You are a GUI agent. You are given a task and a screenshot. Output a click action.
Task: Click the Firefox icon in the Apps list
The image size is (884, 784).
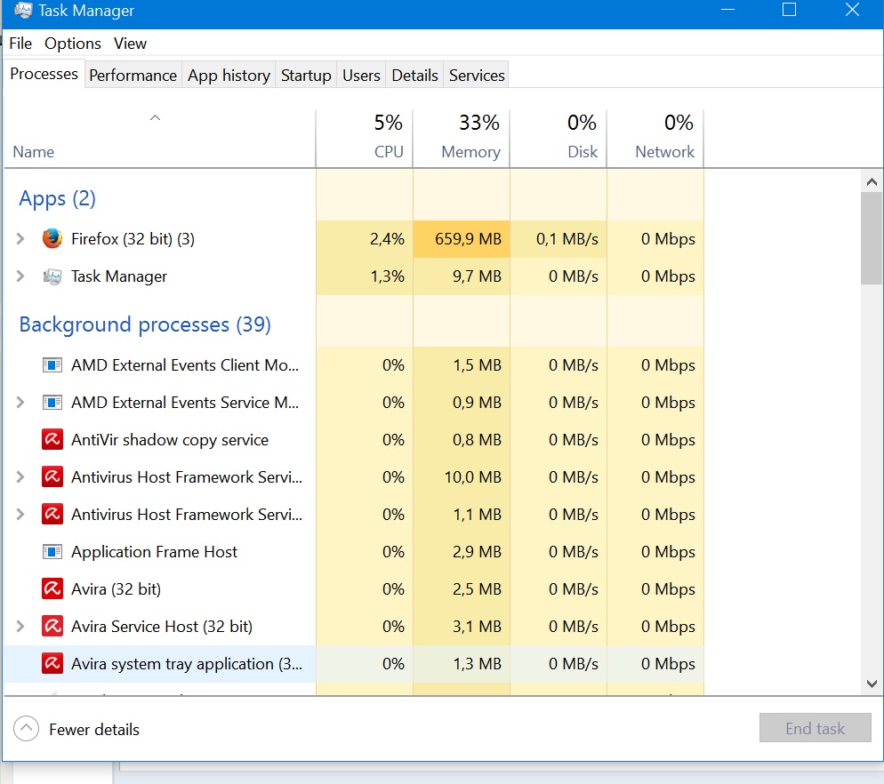[x=52, y=238]
